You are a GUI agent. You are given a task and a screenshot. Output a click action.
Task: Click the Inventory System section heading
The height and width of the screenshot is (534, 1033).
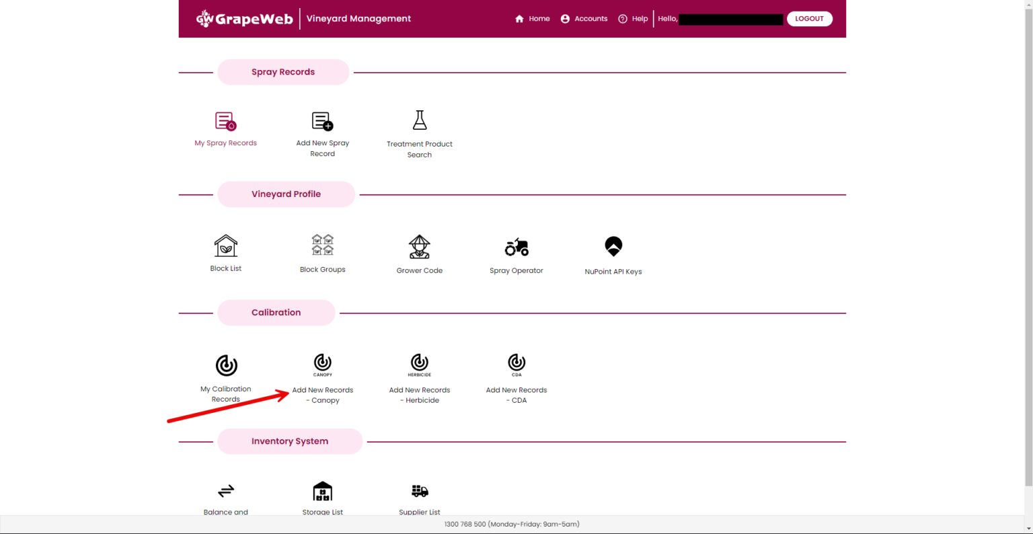click(290, 441)
